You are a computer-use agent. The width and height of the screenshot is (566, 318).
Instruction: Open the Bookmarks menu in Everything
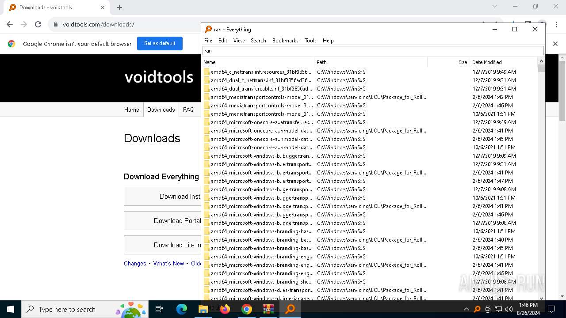pos(285,41)
